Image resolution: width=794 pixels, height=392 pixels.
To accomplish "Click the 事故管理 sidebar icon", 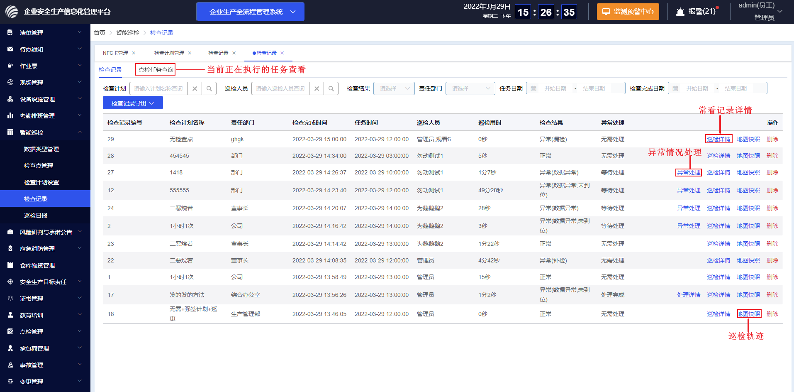I will (10, 365).
